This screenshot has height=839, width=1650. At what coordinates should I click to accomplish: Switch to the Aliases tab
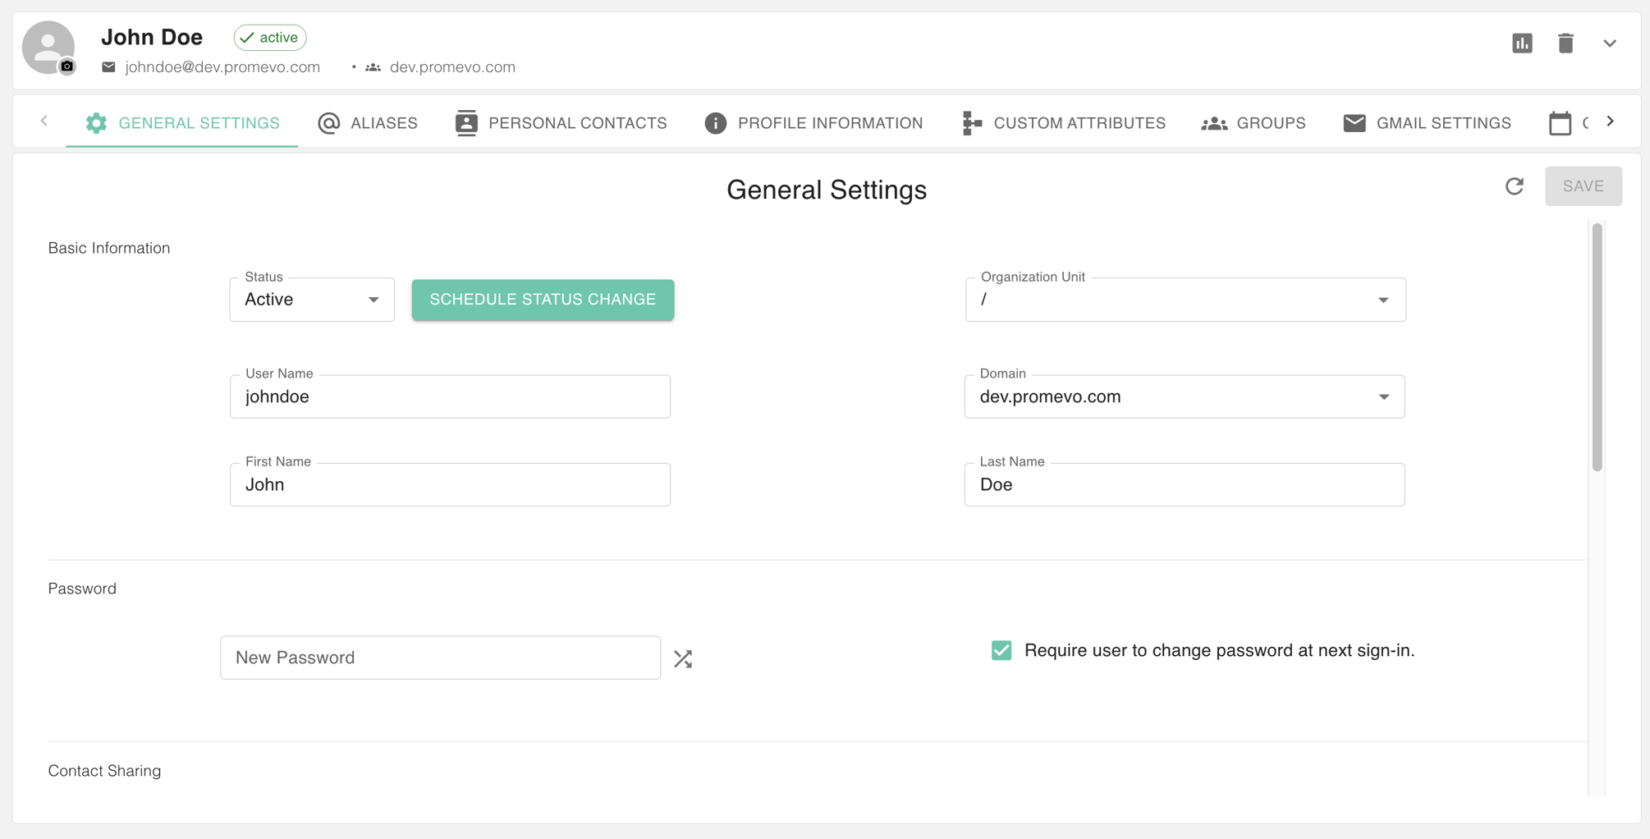pos(368,123)
